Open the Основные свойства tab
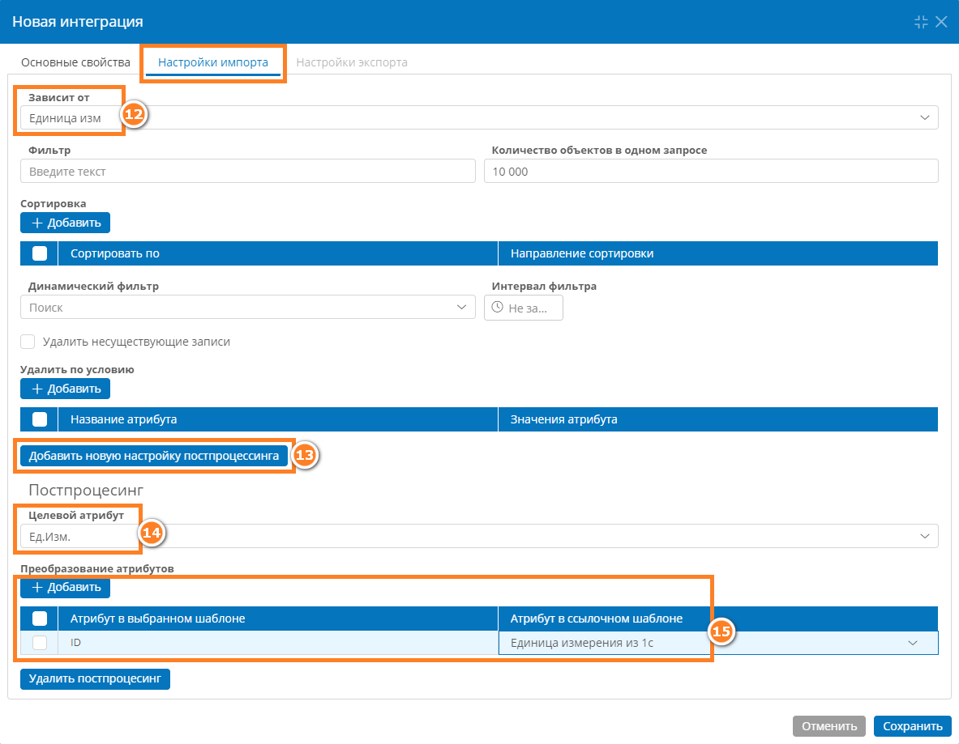959x744 pixels. pyautogui.click(x=76, y=62)
